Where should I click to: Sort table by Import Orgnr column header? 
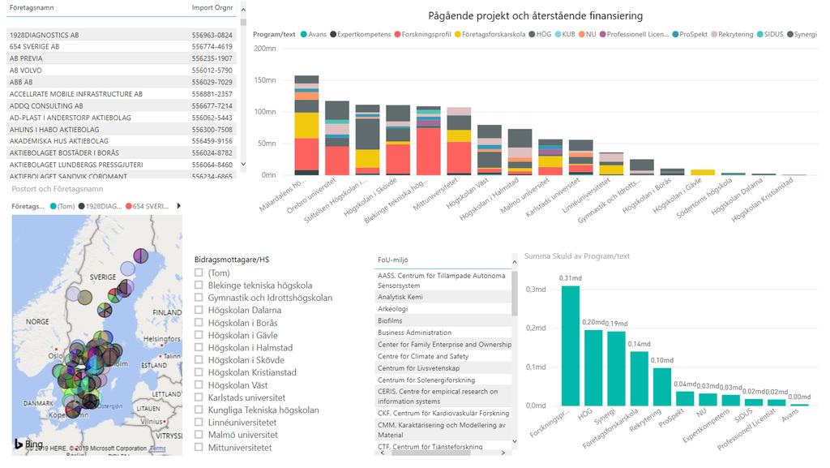coord(212,7)
